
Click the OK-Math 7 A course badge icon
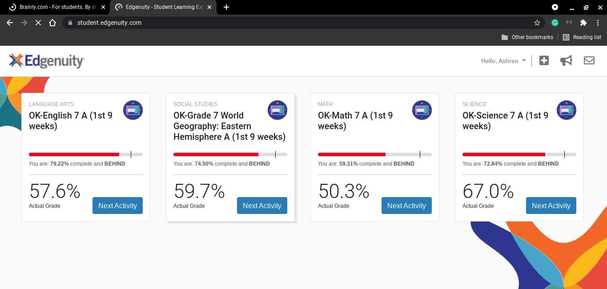pos(422,110)
